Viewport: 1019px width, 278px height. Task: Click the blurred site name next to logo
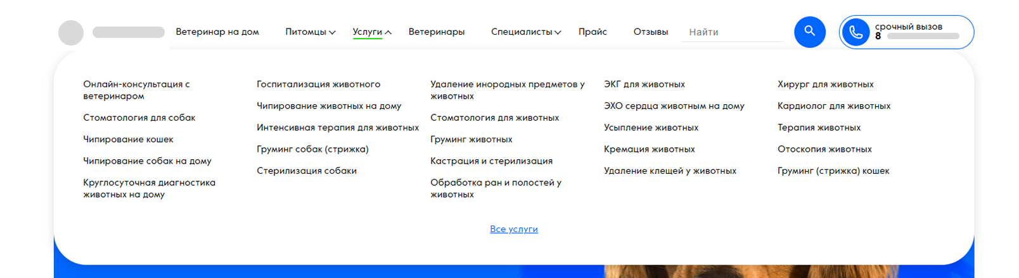click(x=129, y=32)
